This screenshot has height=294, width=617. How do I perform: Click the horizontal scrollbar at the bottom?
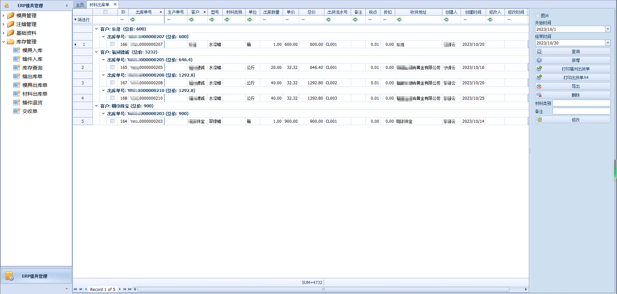323,289
